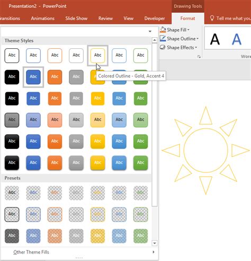Open the Format Shape dialog launcher
This screenshot has width=251, height=261.
199,57
